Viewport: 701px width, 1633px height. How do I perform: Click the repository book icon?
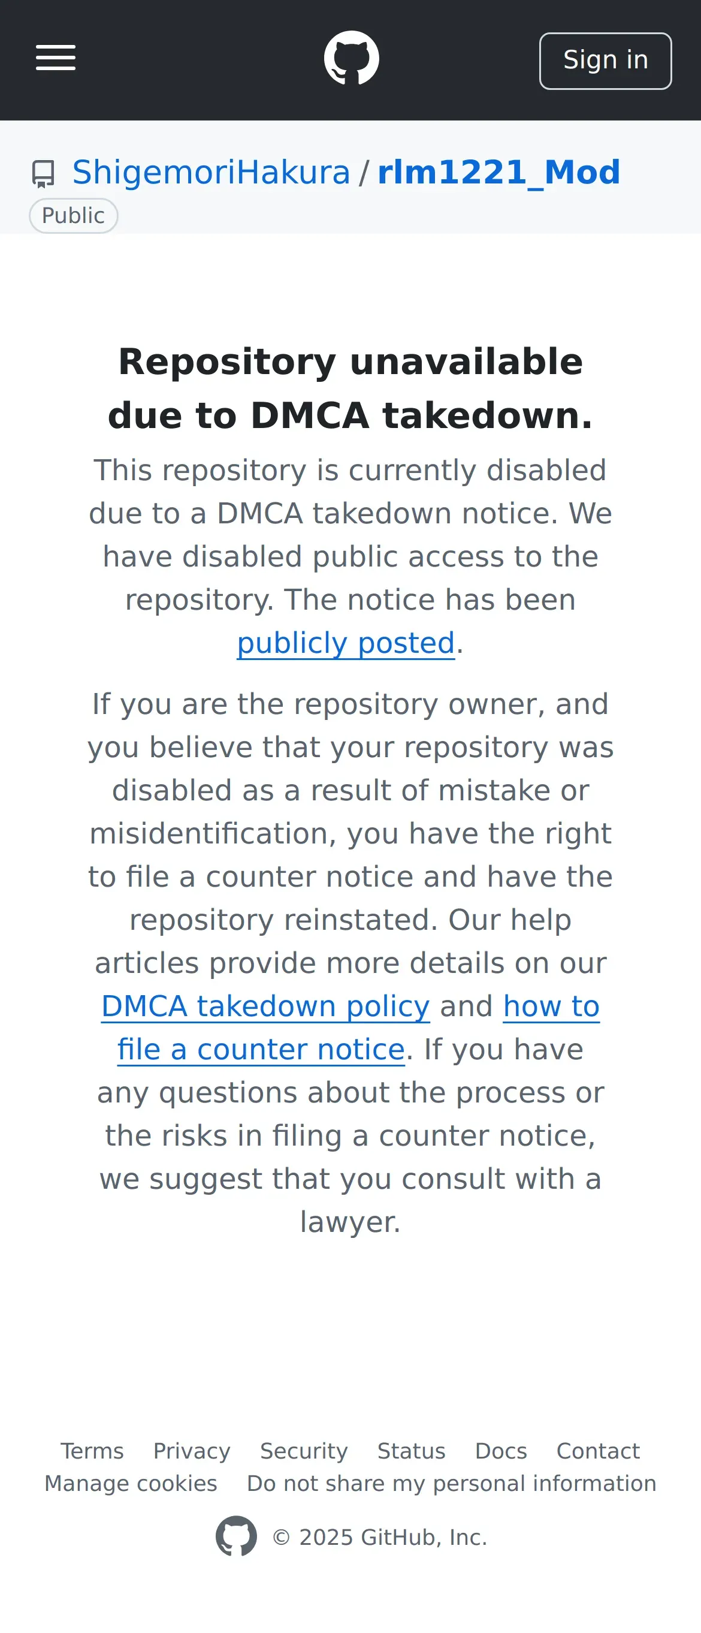(43, 173)
